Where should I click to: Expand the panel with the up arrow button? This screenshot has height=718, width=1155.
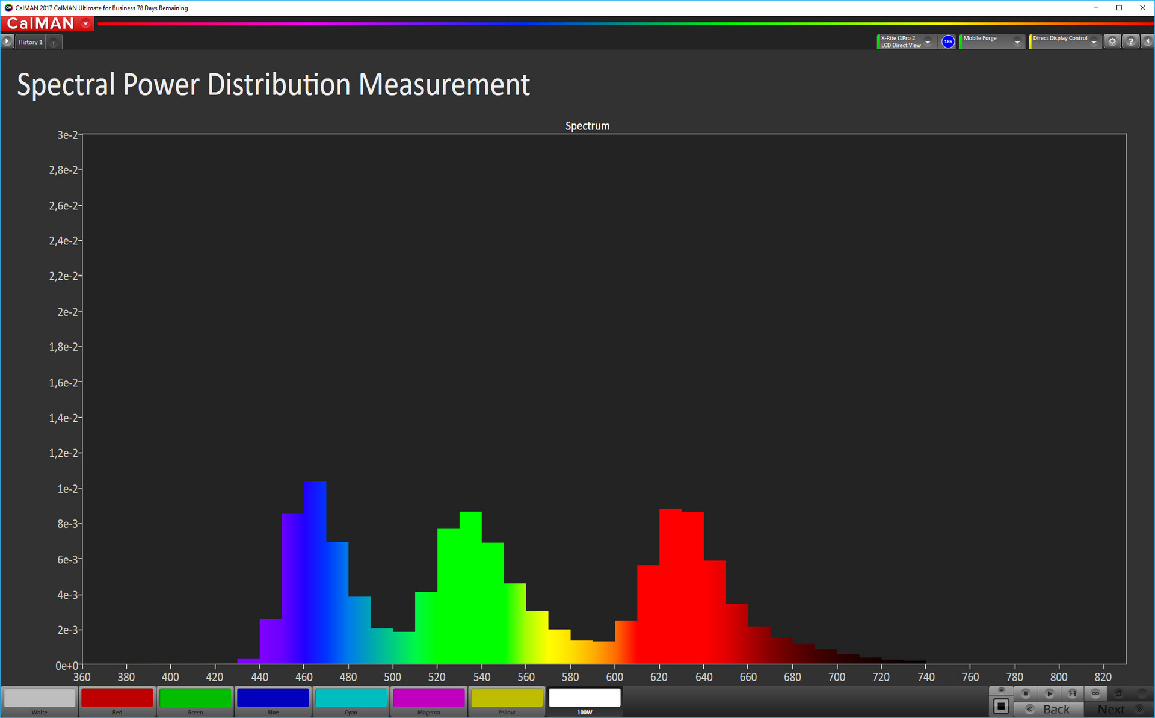coord(1001,690)
